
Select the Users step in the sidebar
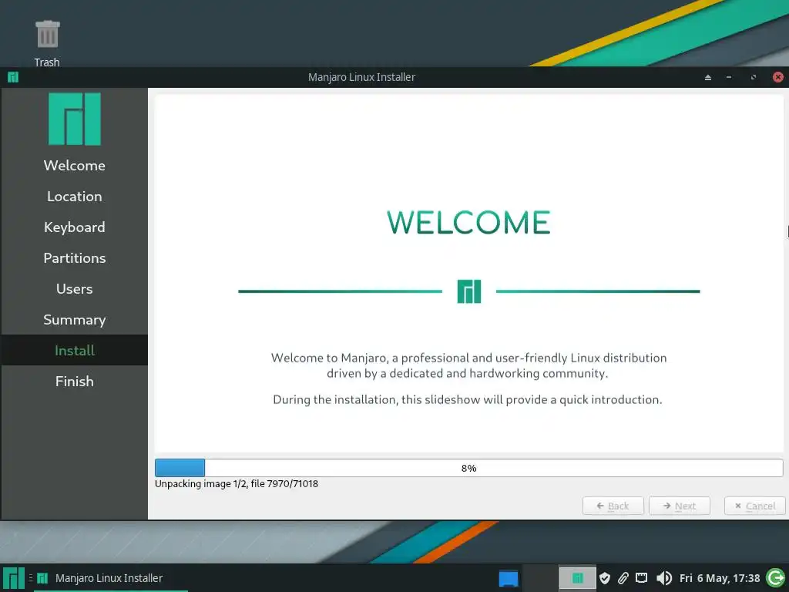(x=75, y=289)
